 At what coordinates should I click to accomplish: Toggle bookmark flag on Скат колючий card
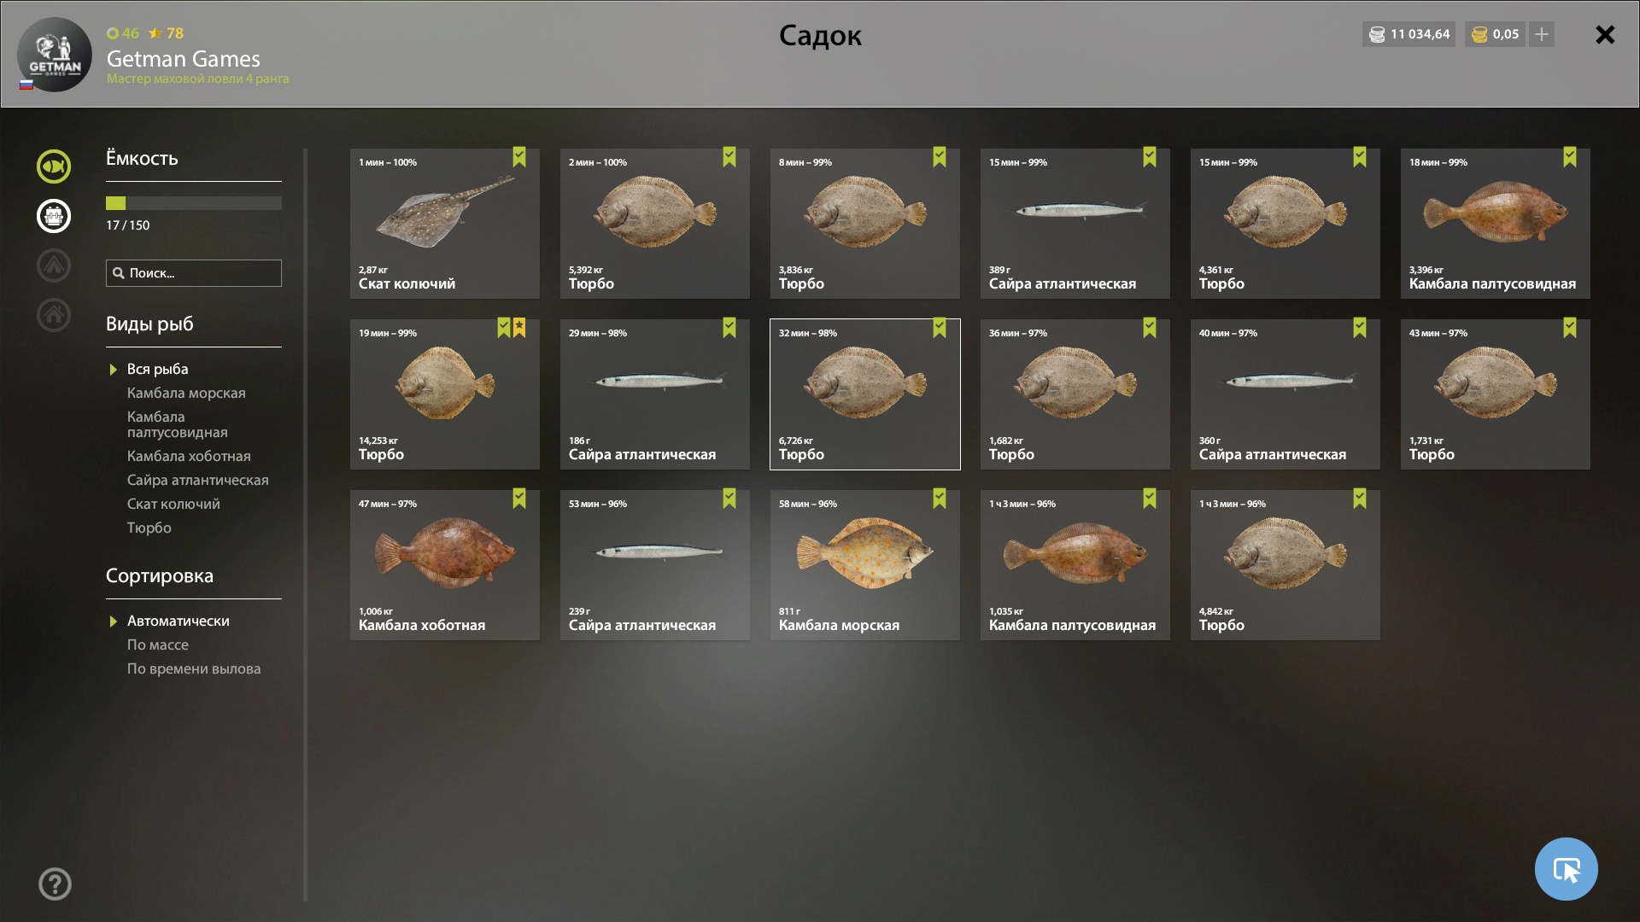519,157
